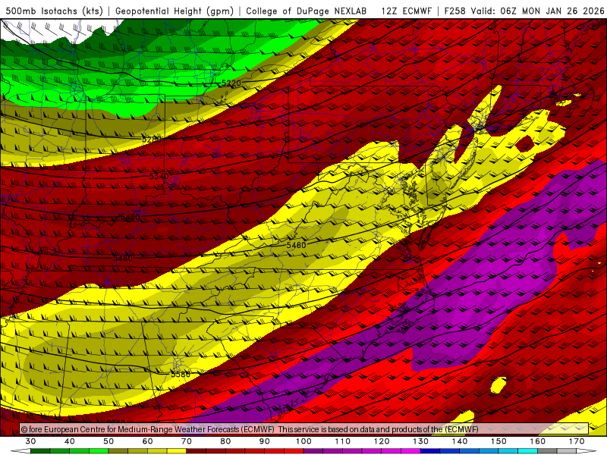Click the 80 kts legend value
Image resolution: width=607 pixels, height=455 pixels.
pyautogui.click(x=225, y=441)
